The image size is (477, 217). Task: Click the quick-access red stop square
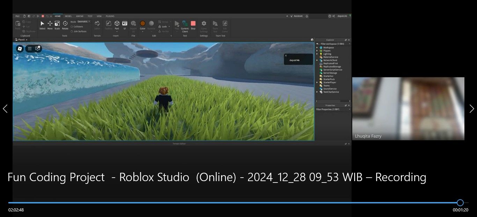43,16
